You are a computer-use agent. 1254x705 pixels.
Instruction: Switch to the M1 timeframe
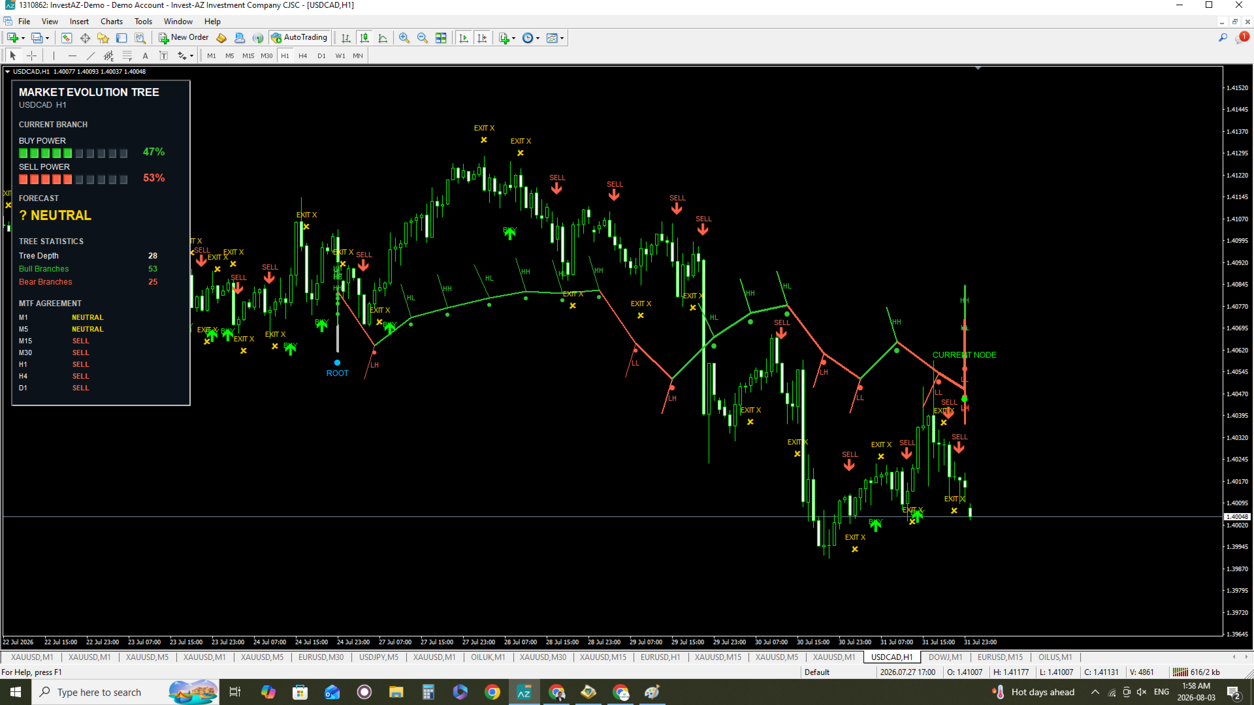click(212, 55)
